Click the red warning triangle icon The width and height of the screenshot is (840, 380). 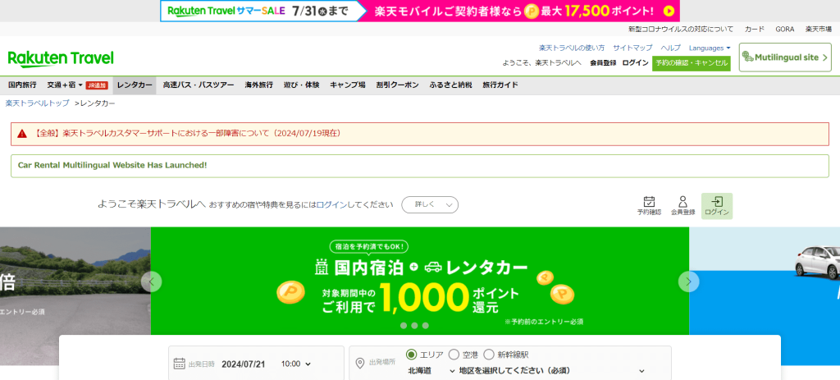[x=22, y=134]
